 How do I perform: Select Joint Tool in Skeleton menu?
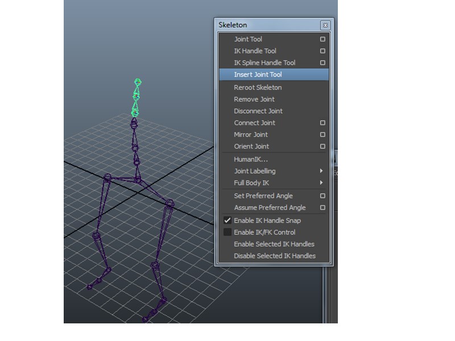click(248, 39)
